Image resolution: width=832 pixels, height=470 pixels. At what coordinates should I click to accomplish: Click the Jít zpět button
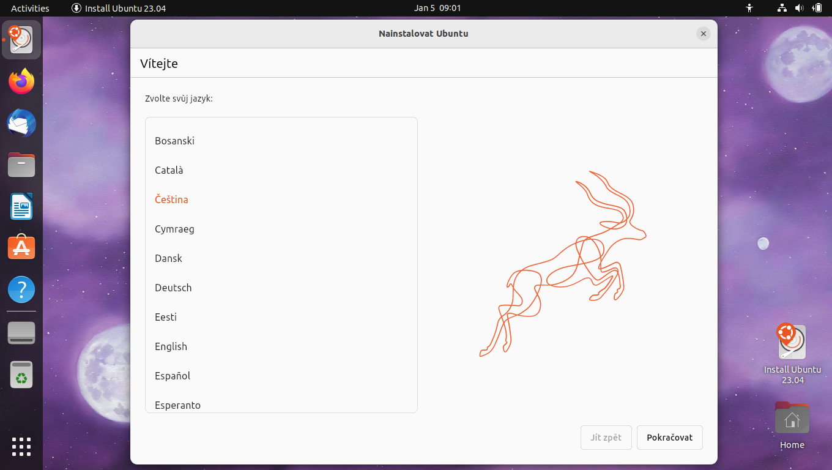pyautogui.click(x=606, y=438)
